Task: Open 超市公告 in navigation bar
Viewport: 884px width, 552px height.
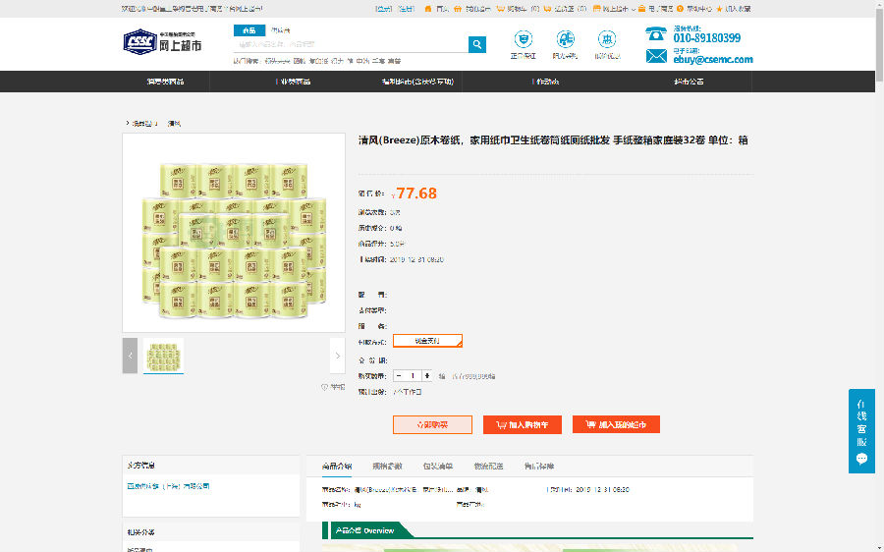Action: coord(689,82)
